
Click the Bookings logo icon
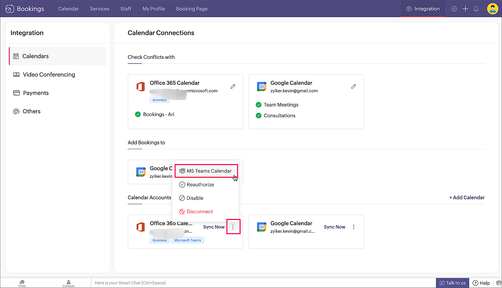tap(10, 9)
